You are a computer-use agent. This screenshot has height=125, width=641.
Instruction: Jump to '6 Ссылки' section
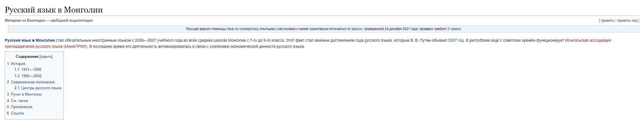tap(15, 113)
